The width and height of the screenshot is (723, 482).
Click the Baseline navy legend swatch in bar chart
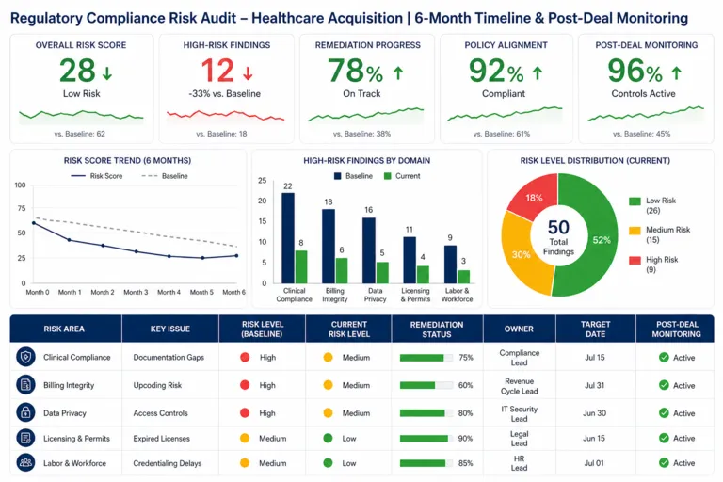[x=338, y=176]
